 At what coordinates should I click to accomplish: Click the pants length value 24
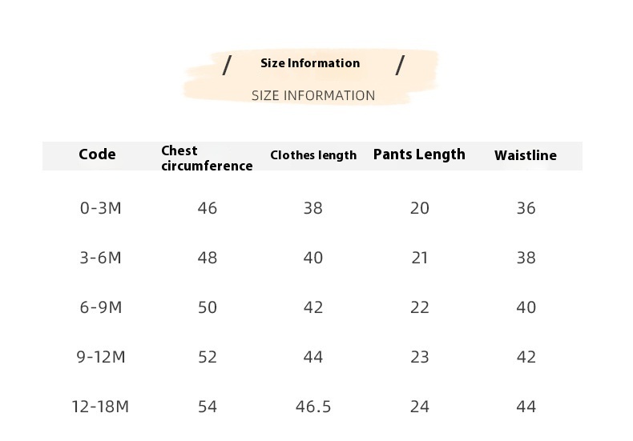point(420,407)
